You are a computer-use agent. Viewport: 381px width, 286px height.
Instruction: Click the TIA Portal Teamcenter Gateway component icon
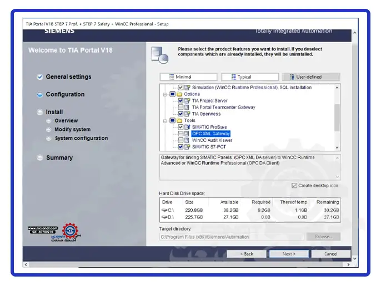(187, 107)
